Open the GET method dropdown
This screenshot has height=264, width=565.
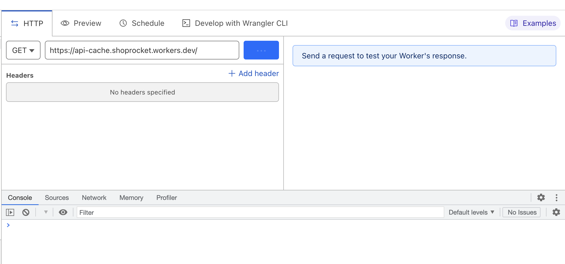click(23, 50)
